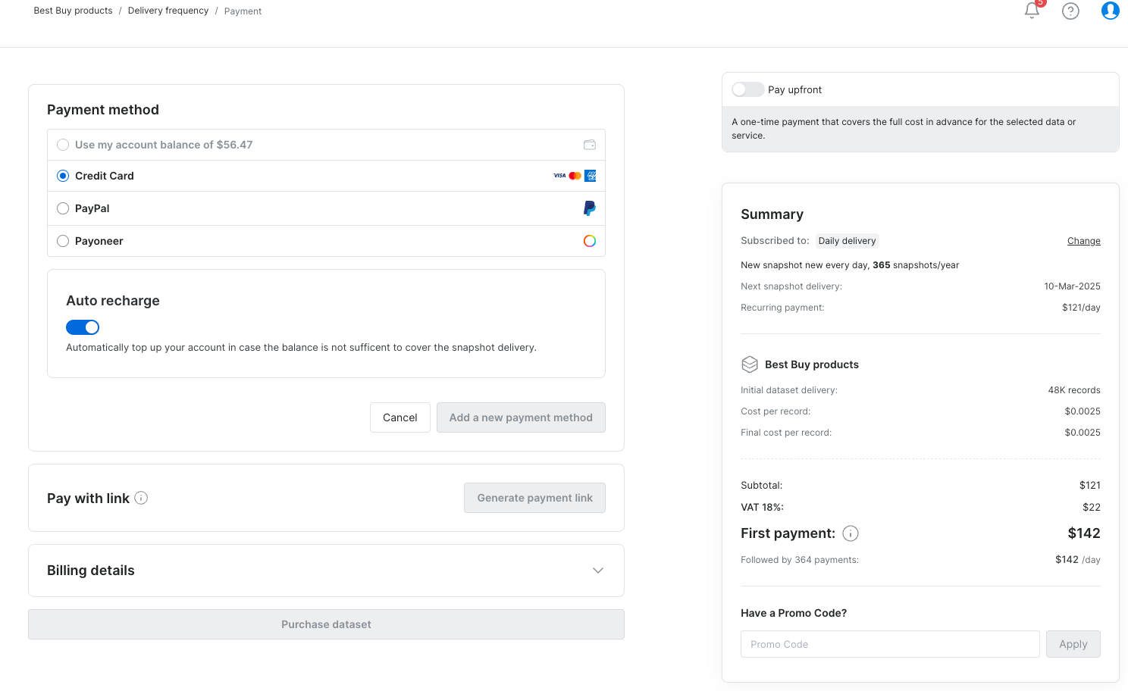Click the 10-Mar-2025 delivery date
Viewport: 1128px width, 691px height.
pyautogui.click(x=1072, y=286)
